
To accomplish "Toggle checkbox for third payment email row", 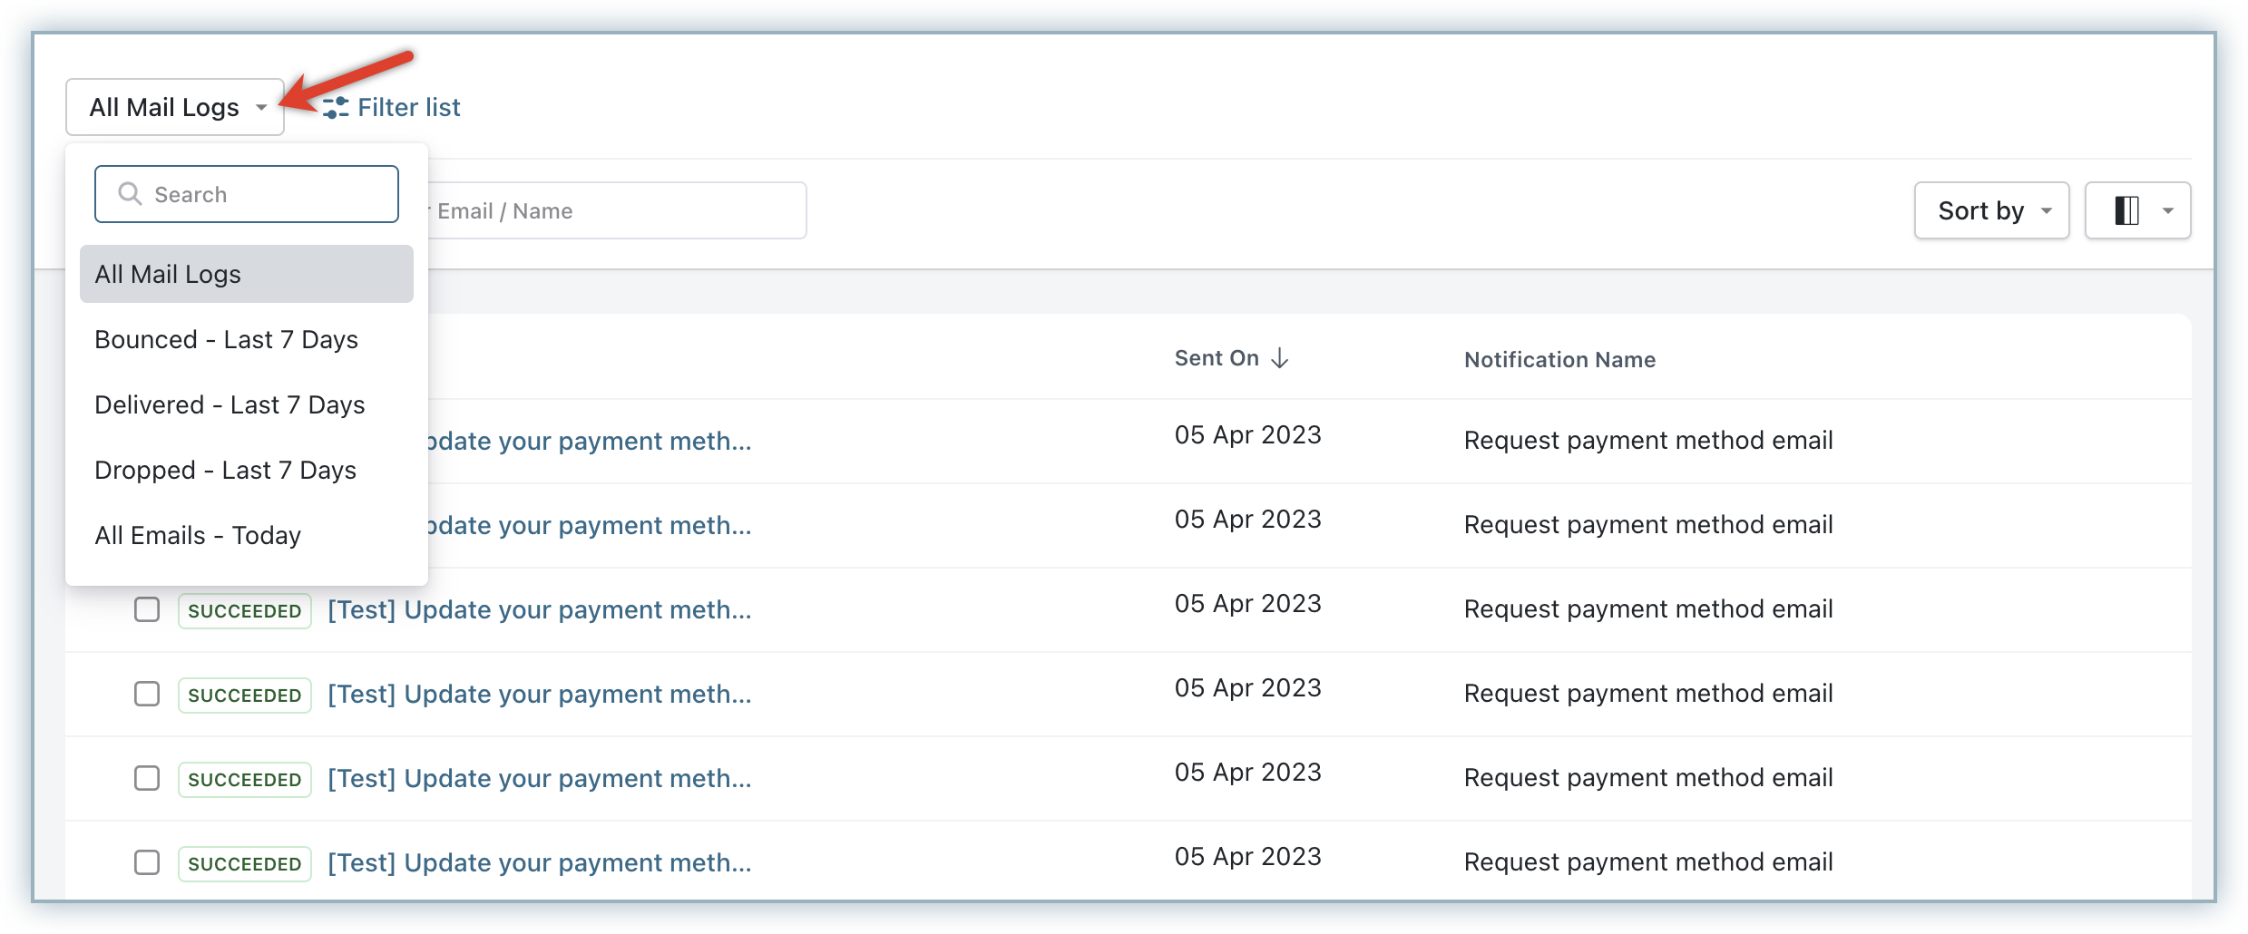I will (x=147, y=609).
